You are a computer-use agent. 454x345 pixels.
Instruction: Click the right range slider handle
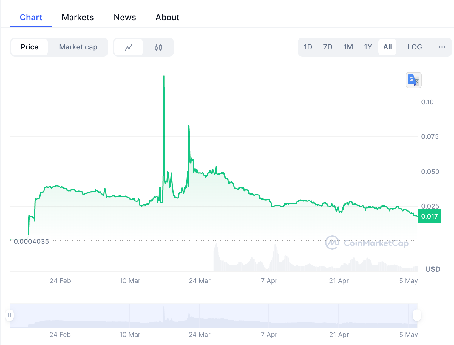coord(417,315)
